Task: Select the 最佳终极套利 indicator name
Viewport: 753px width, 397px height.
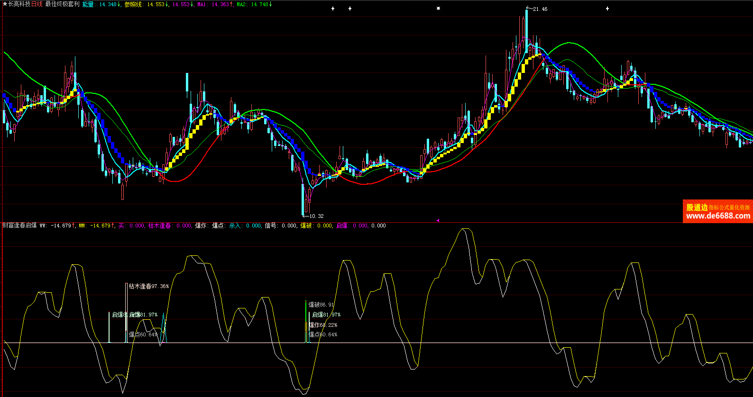Action: tap(63, 4)
